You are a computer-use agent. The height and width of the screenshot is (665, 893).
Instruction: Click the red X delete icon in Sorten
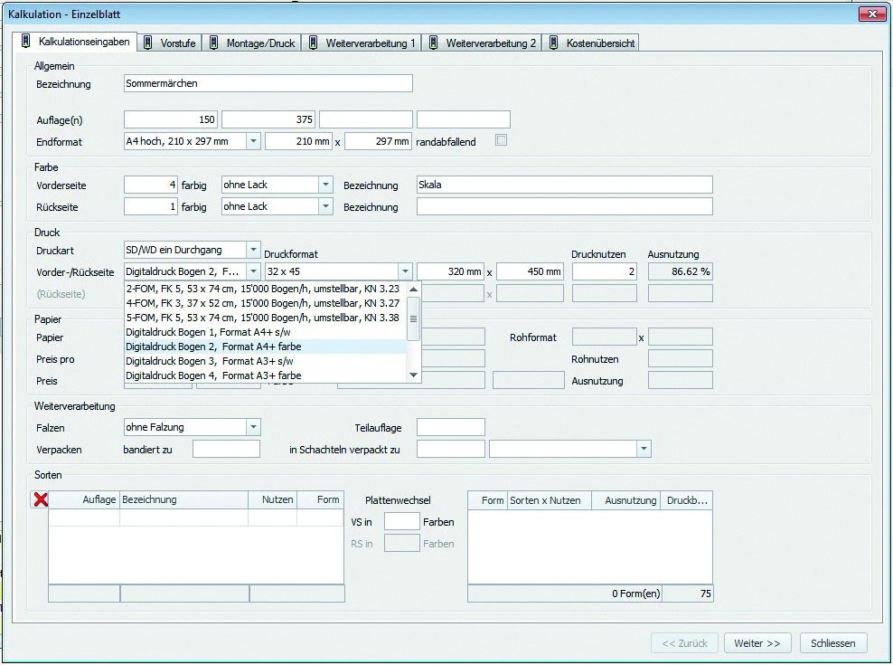pos(40,499)
